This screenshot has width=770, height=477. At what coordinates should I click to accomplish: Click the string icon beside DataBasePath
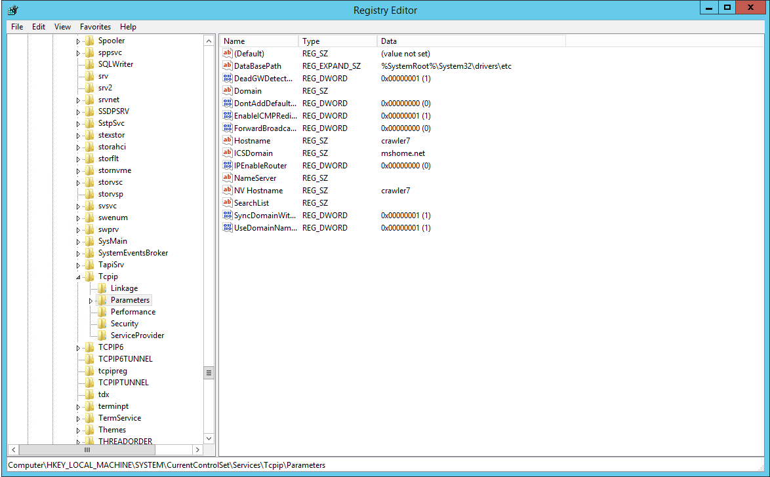pyautogui.click(x=228, y=66)
